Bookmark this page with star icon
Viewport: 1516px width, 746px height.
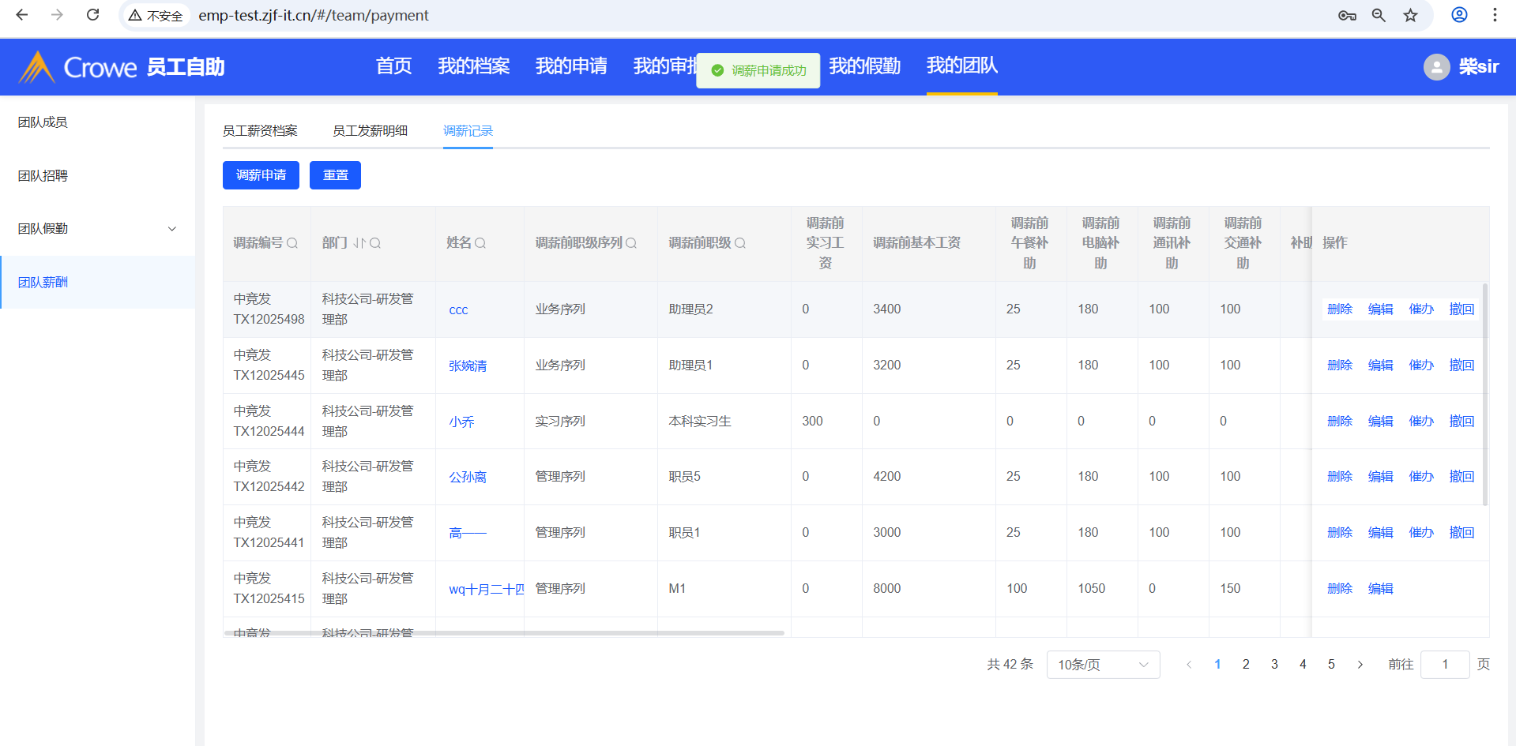[x=1410, y=15]
